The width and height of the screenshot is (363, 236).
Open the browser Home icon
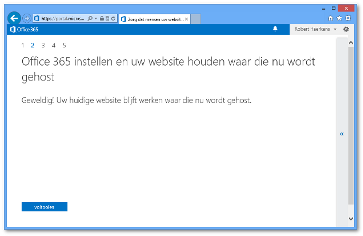pos(331,18)
